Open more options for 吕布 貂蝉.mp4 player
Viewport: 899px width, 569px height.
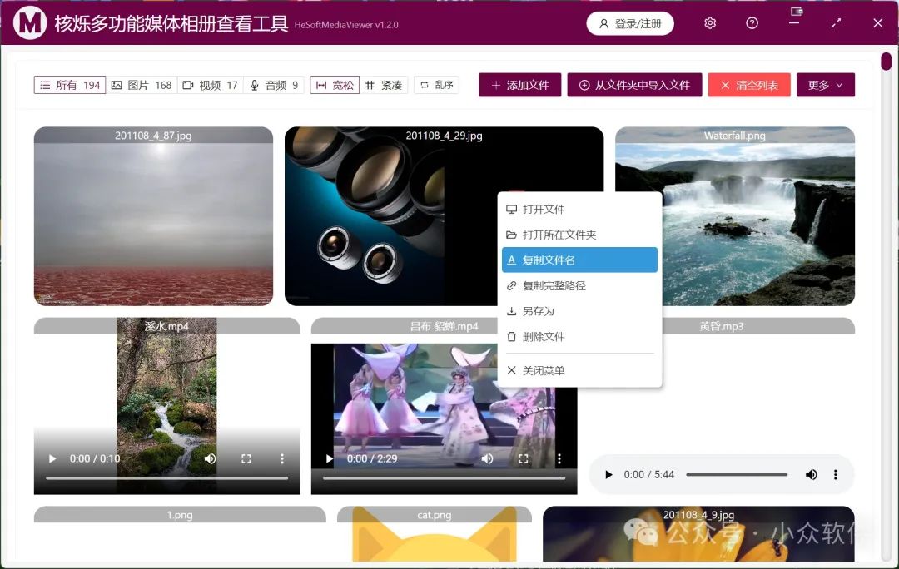559,458
